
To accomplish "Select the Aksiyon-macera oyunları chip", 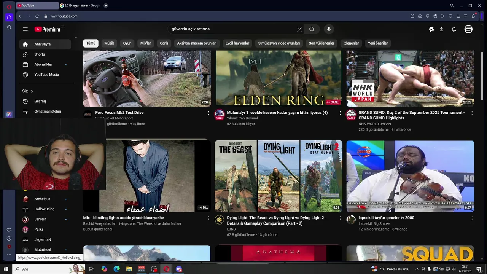I will 197,43.
